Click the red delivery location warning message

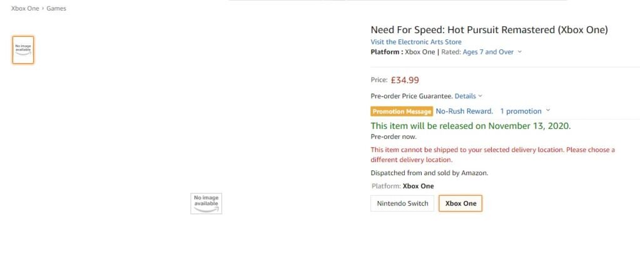tap(492, 155)
